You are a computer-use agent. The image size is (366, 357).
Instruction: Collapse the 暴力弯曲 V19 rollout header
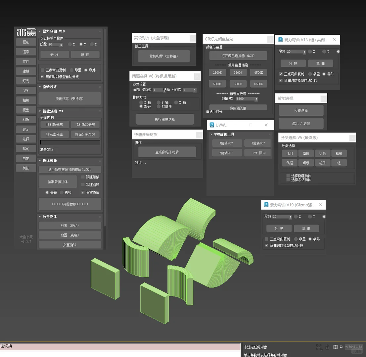(x=40, y=31)
